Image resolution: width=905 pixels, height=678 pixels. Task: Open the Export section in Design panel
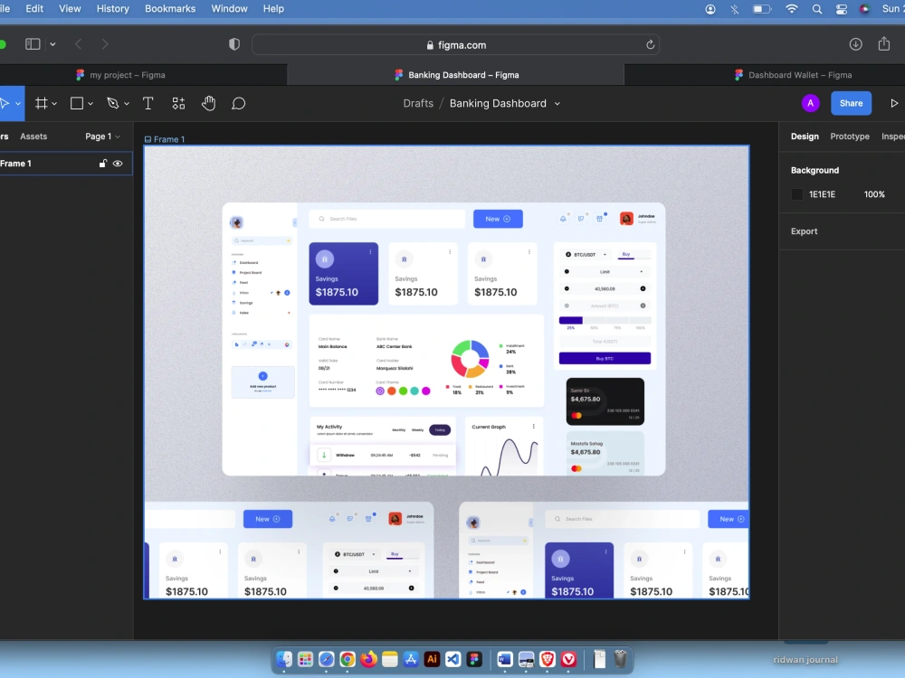tap(804, 231)
